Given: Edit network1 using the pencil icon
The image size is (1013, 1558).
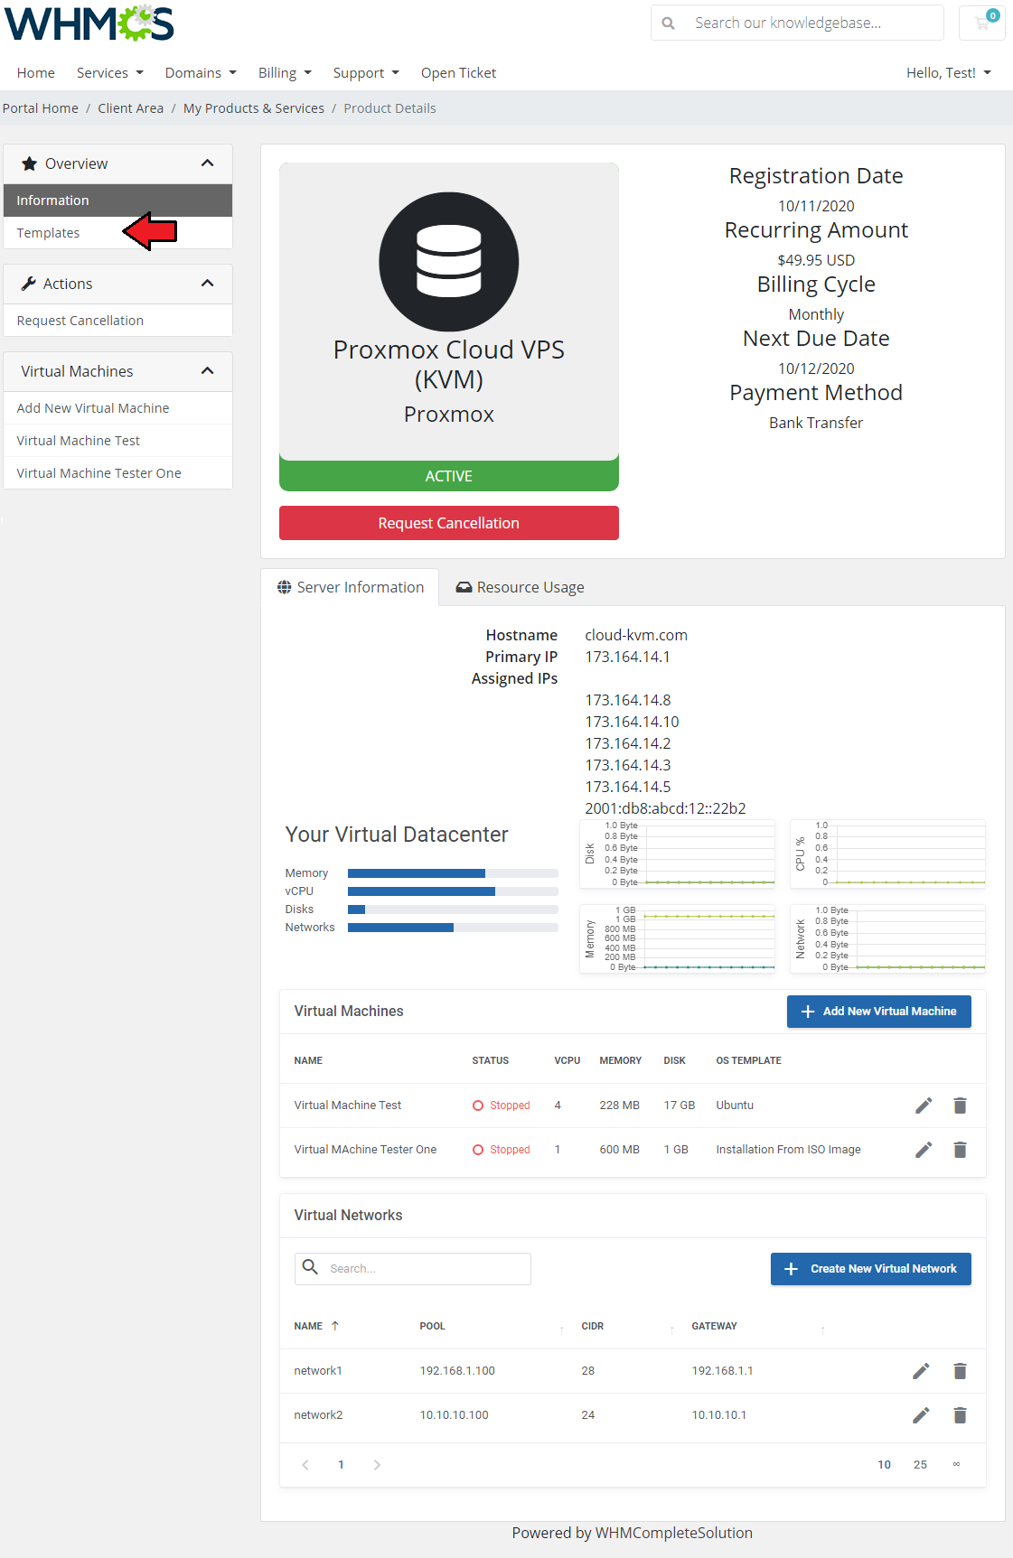Looking at the screenshot, I should point(921,1371).
